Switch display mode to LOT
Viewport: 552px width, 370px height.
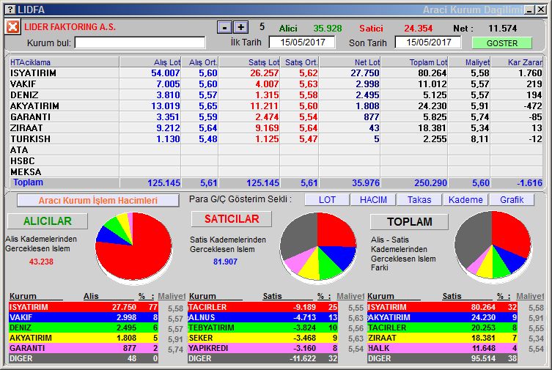click(327, 200)
